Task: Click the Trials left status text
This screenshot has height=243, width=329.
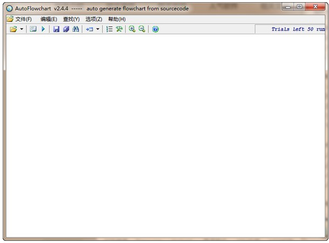Action: pos(298,29)
